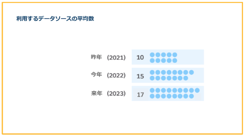The image size is (245, 136).
Task: Click the (2021) year text
Action: (x=116, y=58)
